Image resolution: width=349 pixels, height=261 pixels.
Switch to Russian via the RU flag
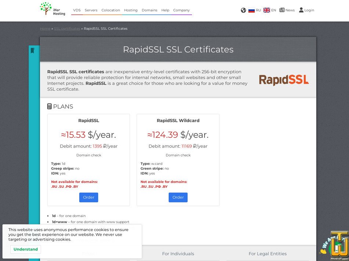pos(251,10)
